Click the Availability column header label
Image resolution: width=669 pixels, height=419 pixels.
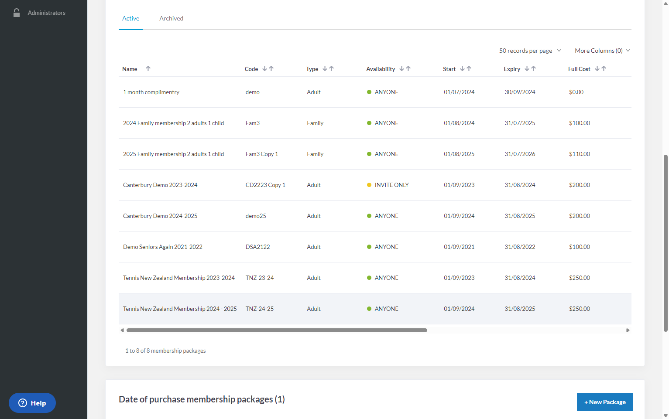pyautogui.click(x=381, y=69)
